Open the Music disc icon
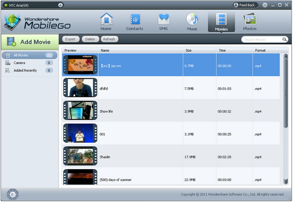The height and width of the screenshot is (202, 293). coord(192,19)
